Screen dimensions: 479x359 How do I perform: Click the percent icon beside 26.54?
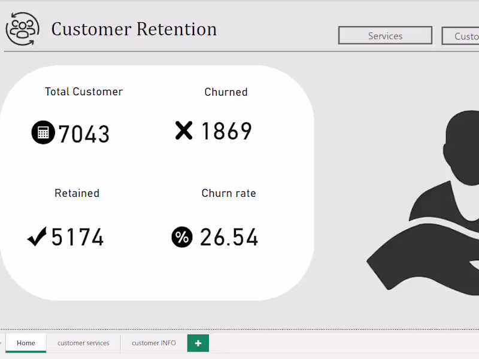tap(182, 237)
